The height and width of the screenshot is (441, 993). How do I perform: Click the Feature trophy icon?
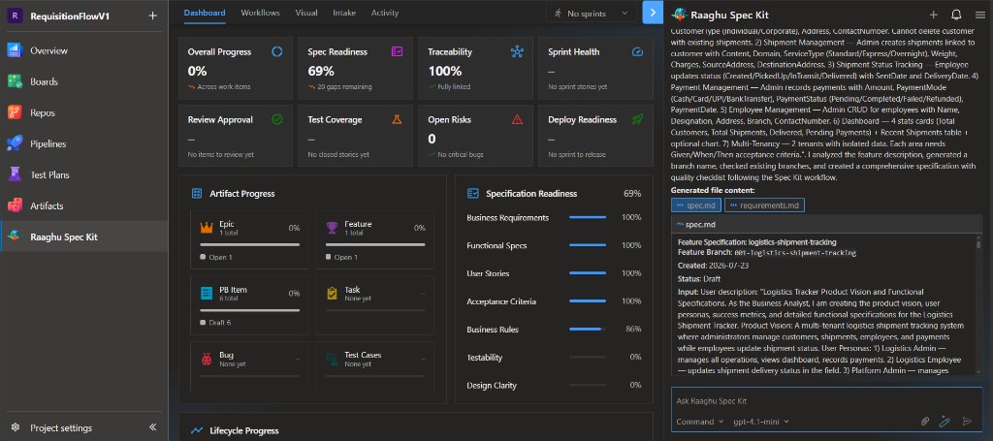tap(332, 227)
